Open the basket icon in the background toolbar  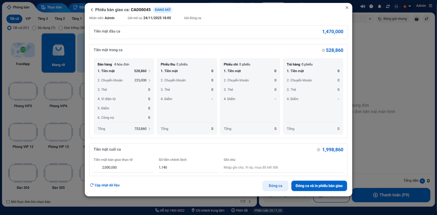point(417,19)
